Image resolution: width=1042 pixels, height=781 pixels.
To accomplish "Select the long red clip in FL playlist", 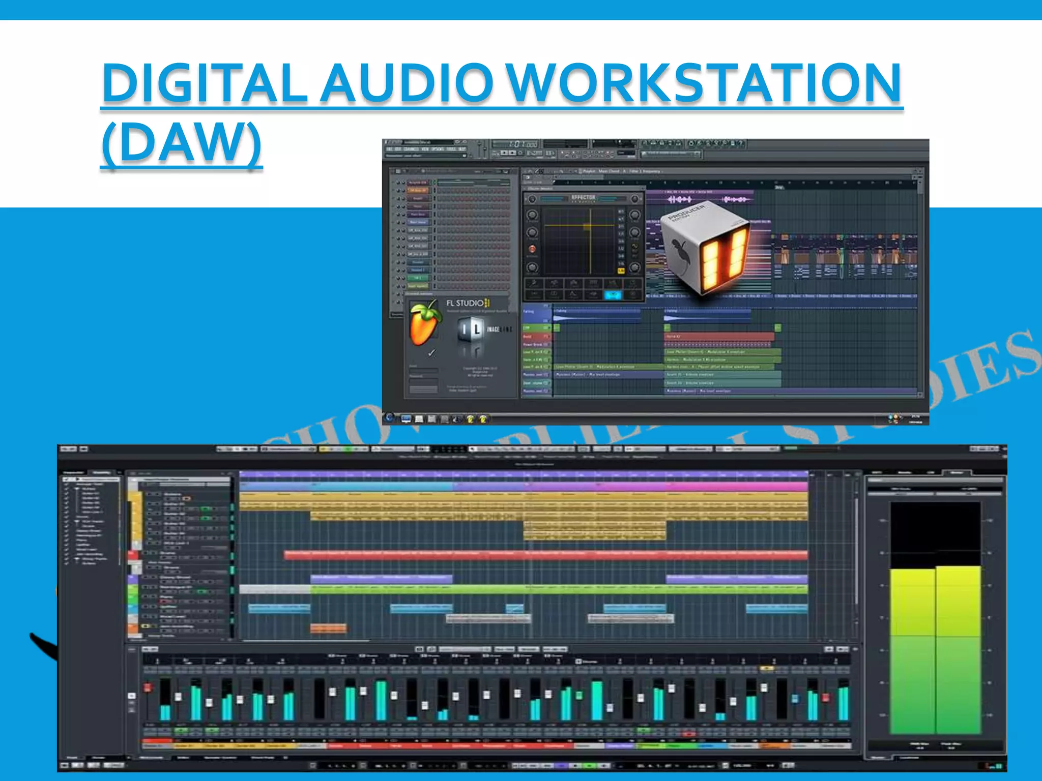I will pos(719,337).
